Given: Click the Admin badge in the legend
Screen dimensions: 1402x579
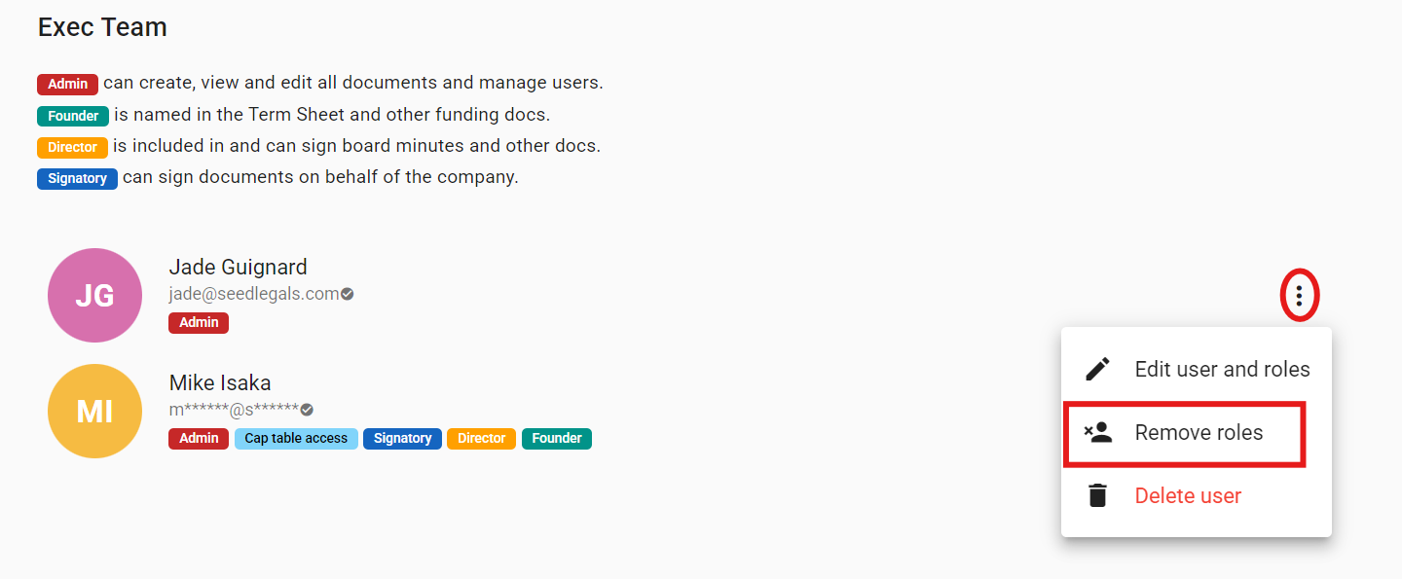Looking at the screenshot, I should 67,84.
